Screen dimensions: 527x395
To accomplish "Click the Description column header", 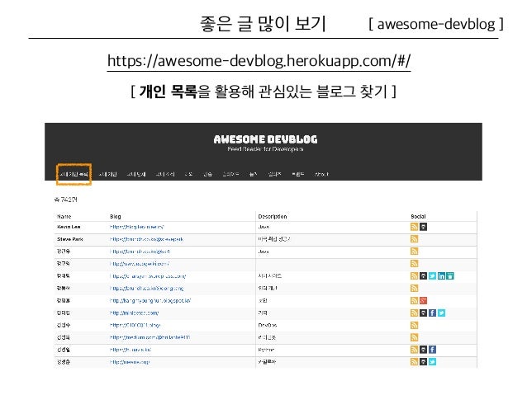I will [x=273, y=216].
